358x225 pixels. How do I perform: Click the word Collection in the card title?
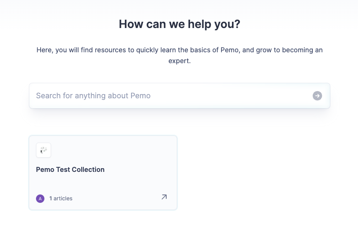(x=88, y=170)
